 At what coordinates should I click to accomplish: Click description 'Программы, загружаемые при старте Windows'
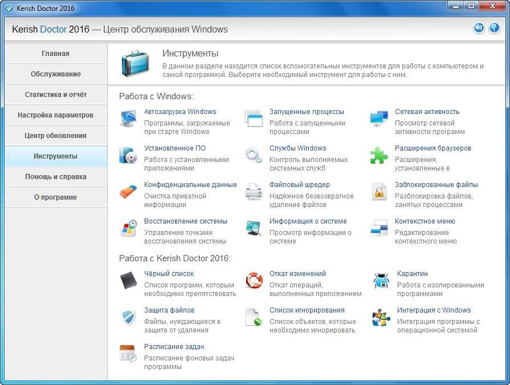point(187,127)
